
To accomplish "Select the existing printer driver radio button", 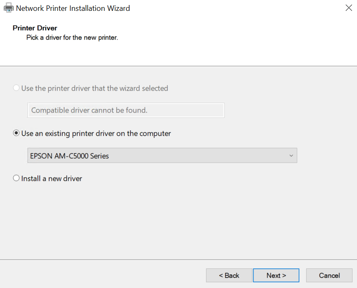I will [16, 134].
